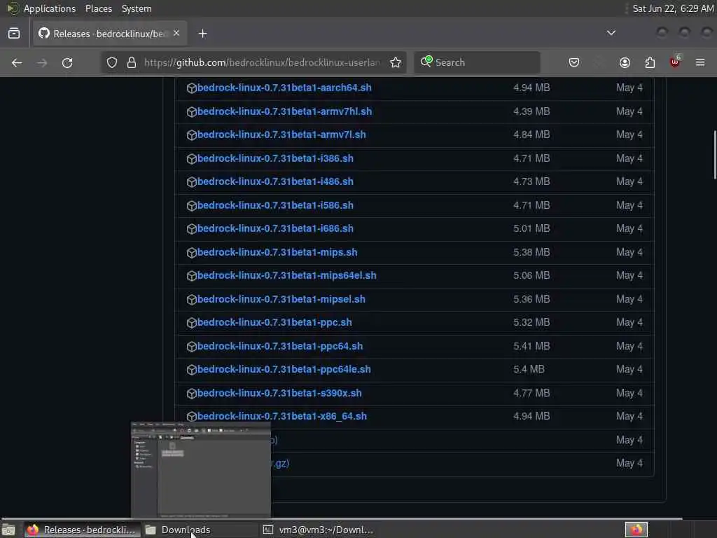Open a new browser tab
This screenshot has width=717, height=538.
pyautogui.click(x=202, y=34)
